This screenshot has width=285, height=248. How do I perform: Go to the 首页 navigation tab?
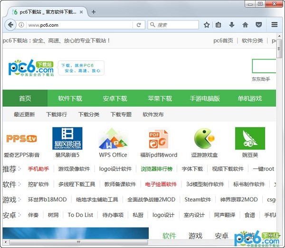pyautogui.click(x=25, y=99)
